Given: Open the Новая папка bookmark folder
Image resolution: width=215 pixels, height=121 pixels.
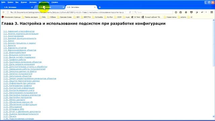Looking at the screenshot, I should pos(170,17).
